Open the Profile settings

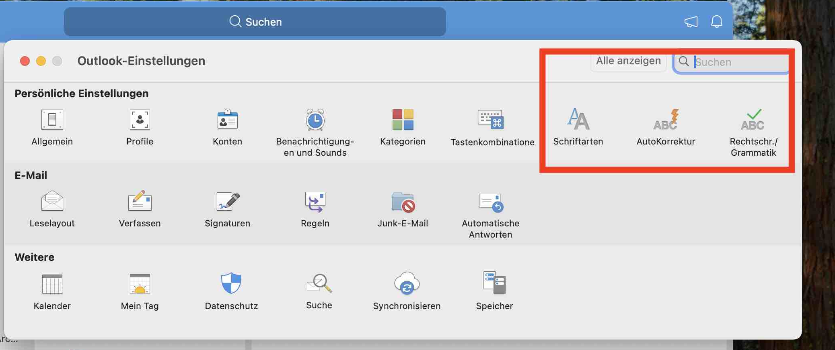[140, 128]
